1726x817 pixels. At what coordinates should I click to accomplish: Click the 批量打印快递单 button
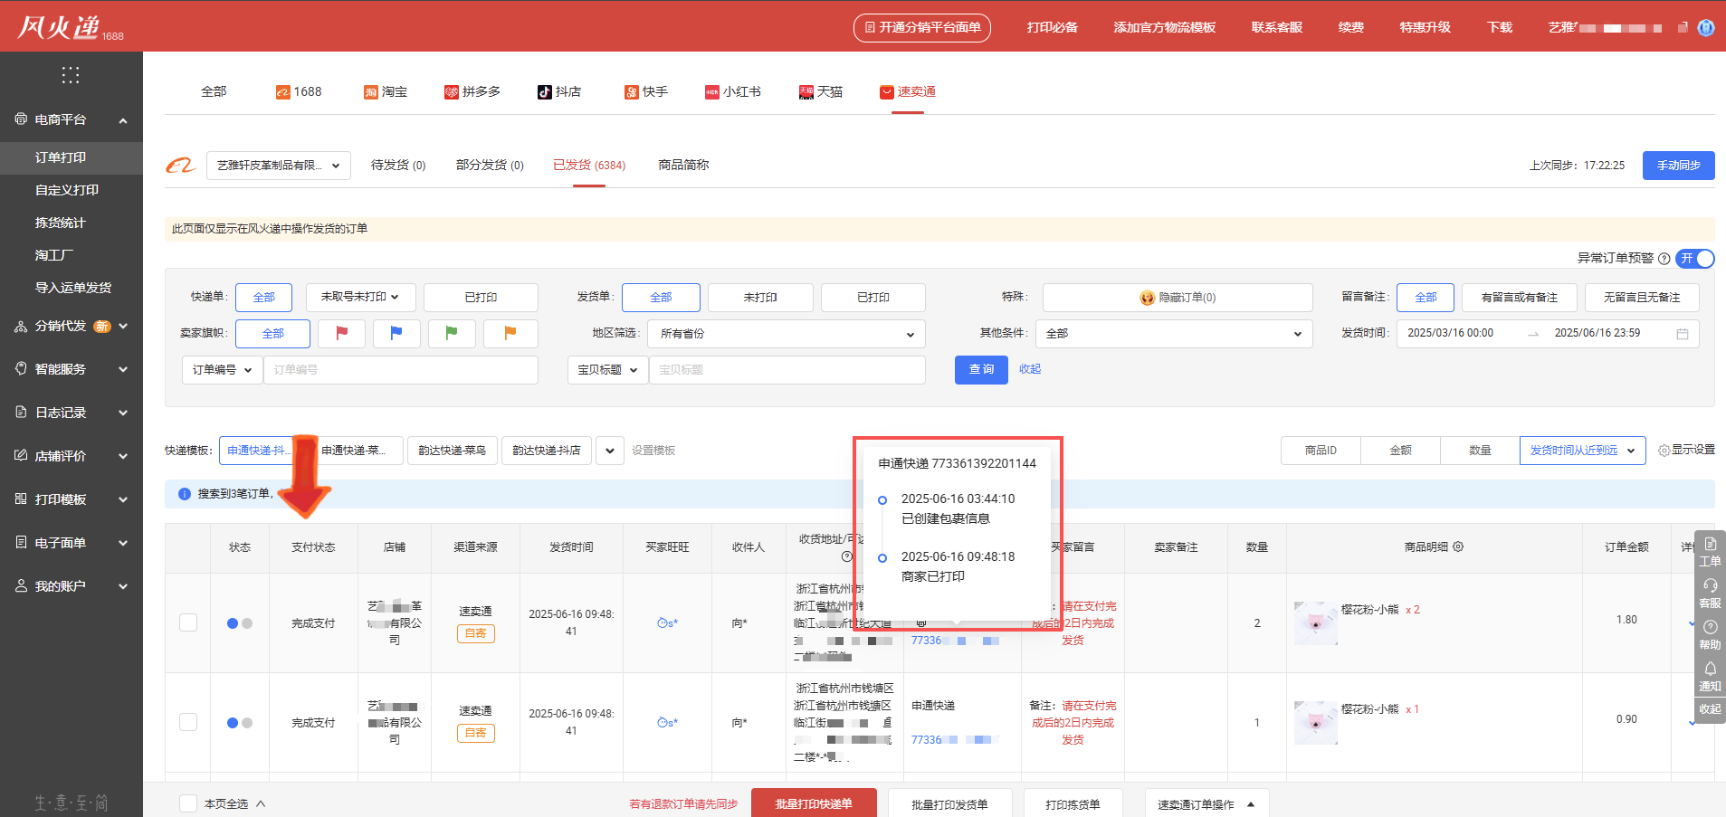pos(814,803)
